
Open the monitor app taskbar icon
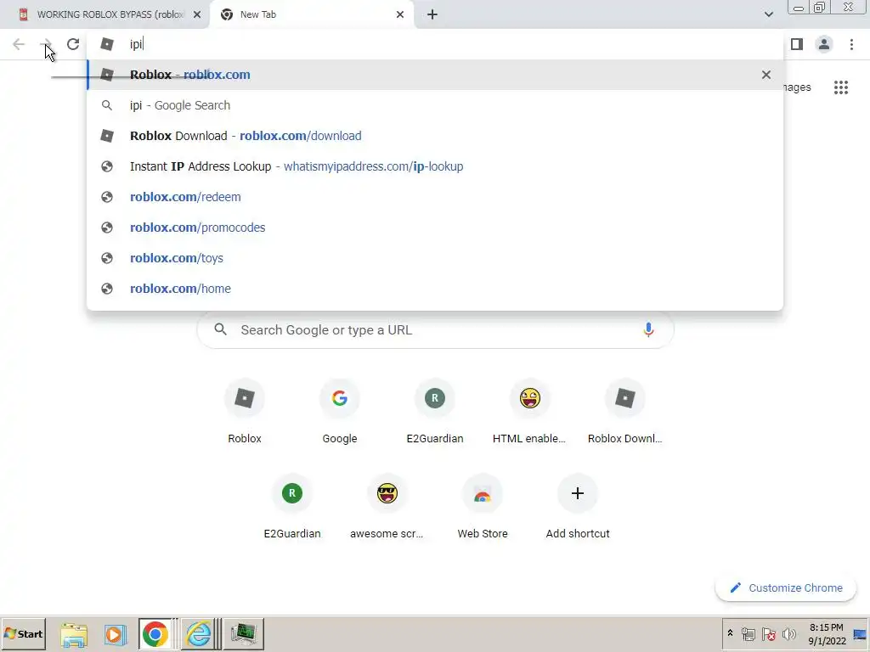point(243,634)
